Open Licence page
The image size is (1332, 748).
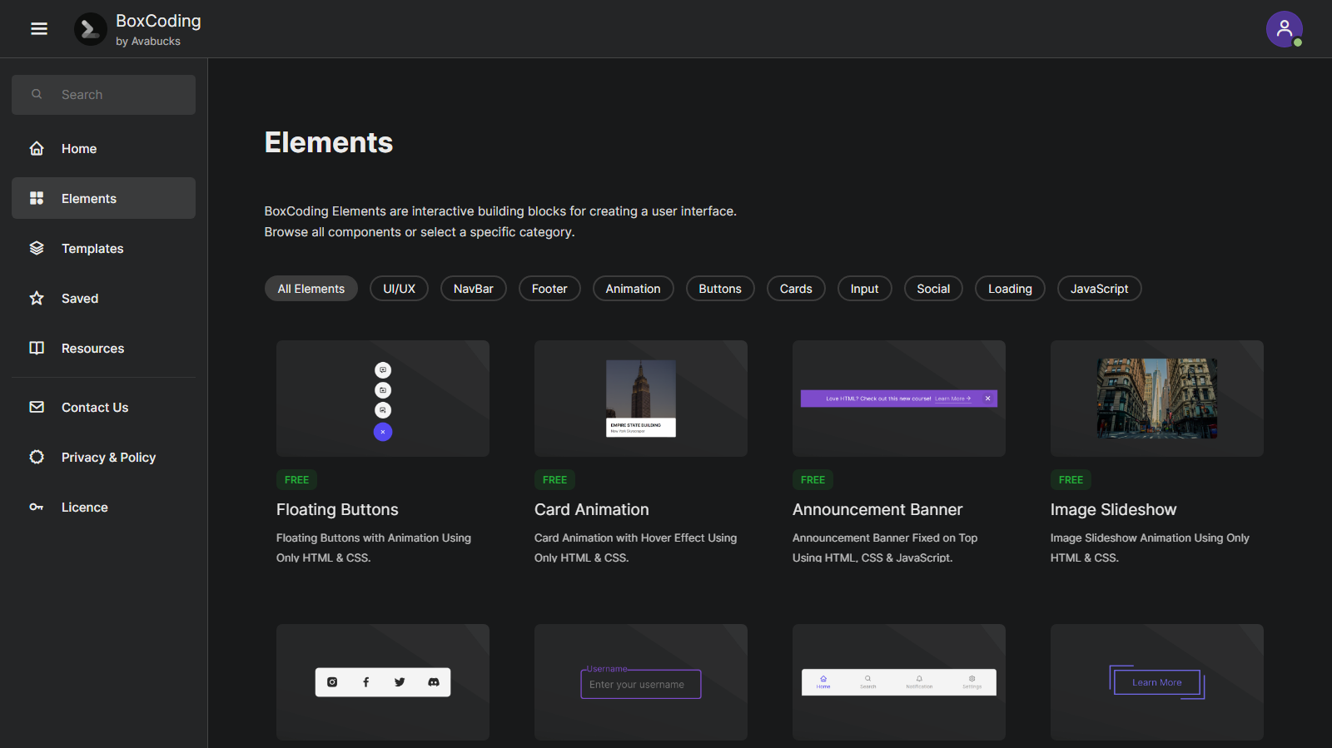[x=103, y=507]
